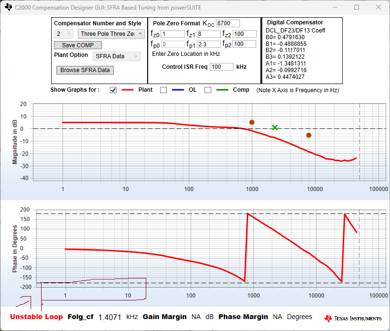Viewport: 390px width, 331px height.
Task: Click the Control ISR Freq input field
Action: (222, 67)
